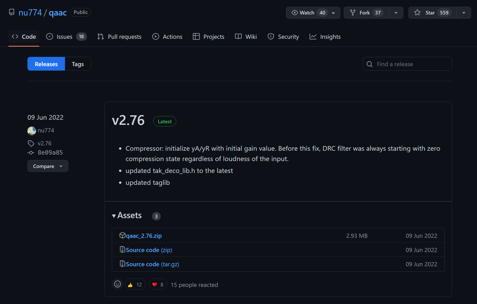477x304 pixels.
Task: Open the Compare dropdown
Action: click(x=48, y=166)
